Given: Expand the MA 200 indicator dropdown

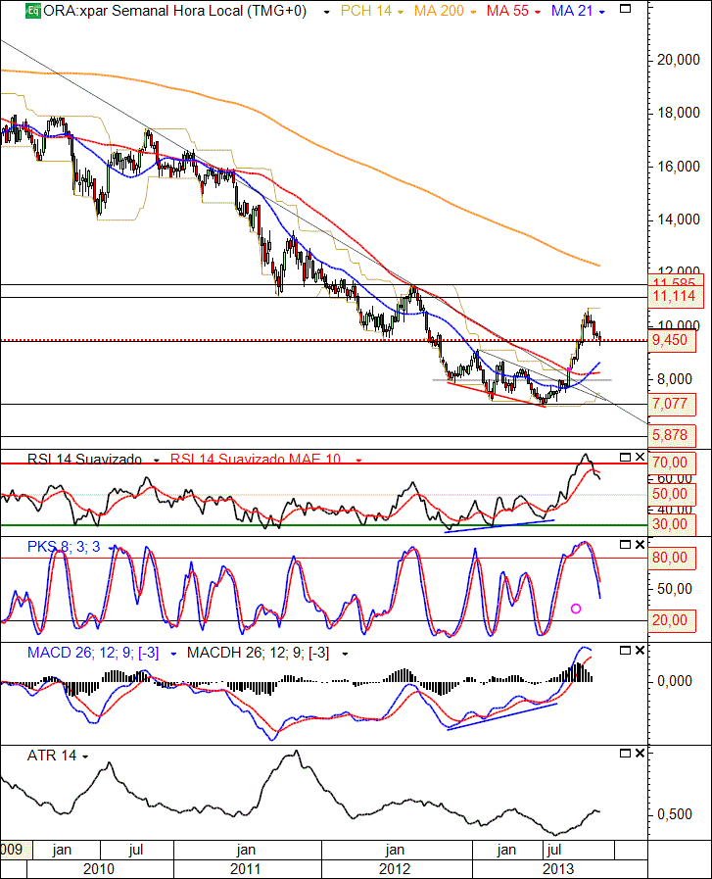Looking at the screenshot, I should [473, 13].
